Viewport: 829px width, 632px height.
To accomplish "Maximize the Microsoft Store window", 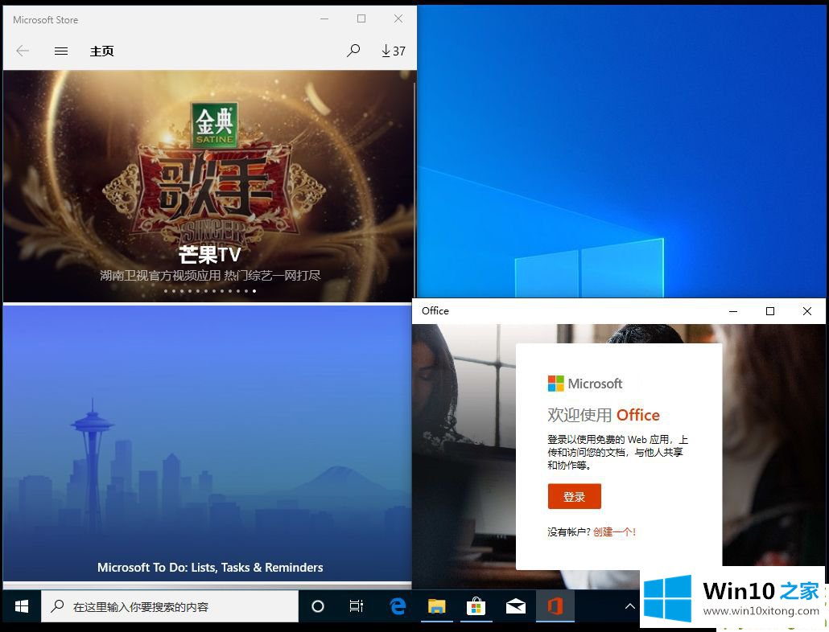I will [x=361, y=19].
